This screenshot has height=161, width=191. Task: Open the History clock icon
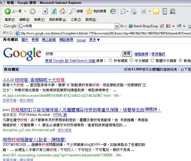[x=113, y=11]
